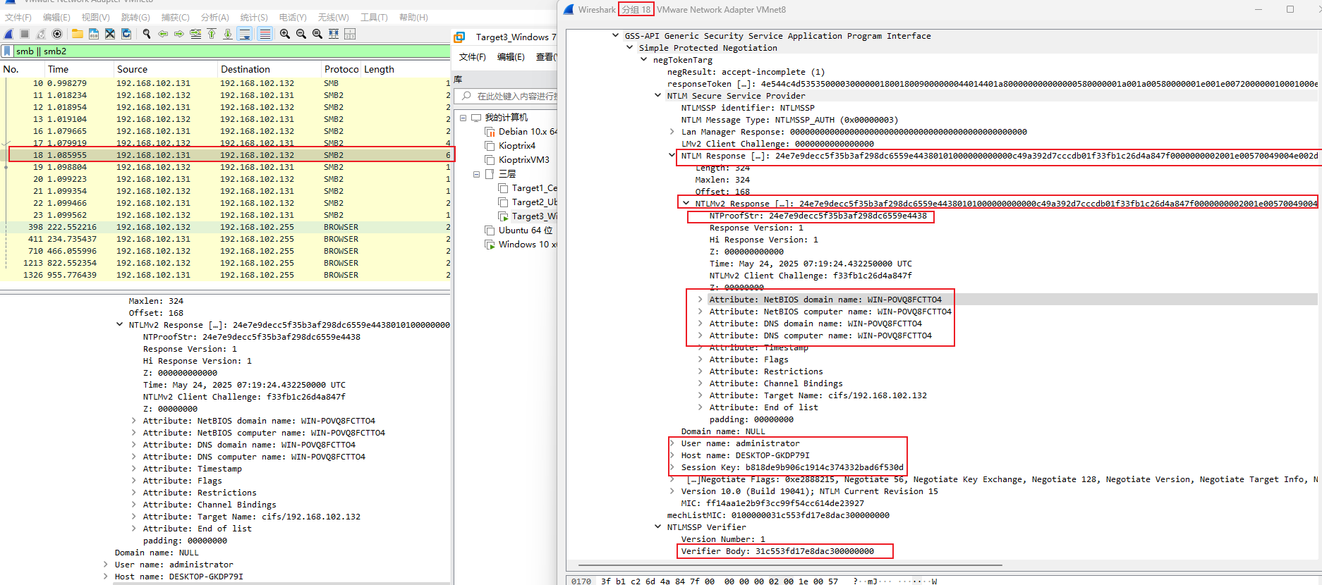
Task: Reload the capture file
Action: click(126, 34)
